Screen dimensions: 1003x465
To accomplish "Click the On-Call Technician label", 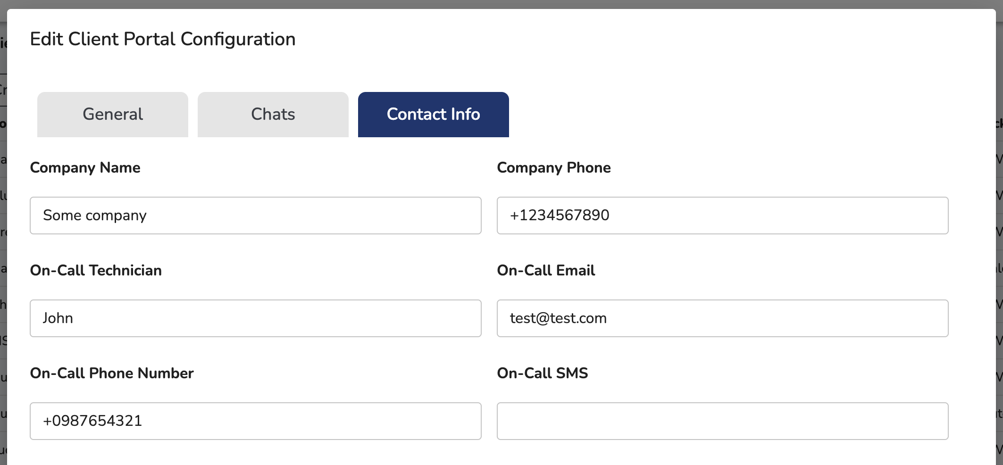I will coord(96,271).
